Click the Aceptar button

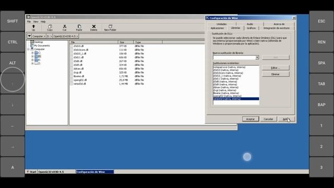tap(250, 119)
